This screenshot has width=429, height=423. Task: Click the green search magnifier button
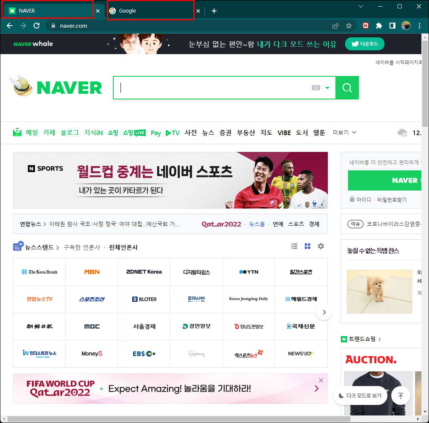[x=347, y=88]
